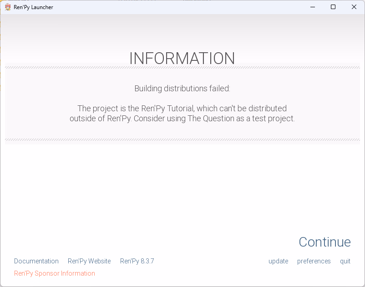Click the hatched divider below the error message
The height and width of the screenshot is (287, 365).
point(182,140)
